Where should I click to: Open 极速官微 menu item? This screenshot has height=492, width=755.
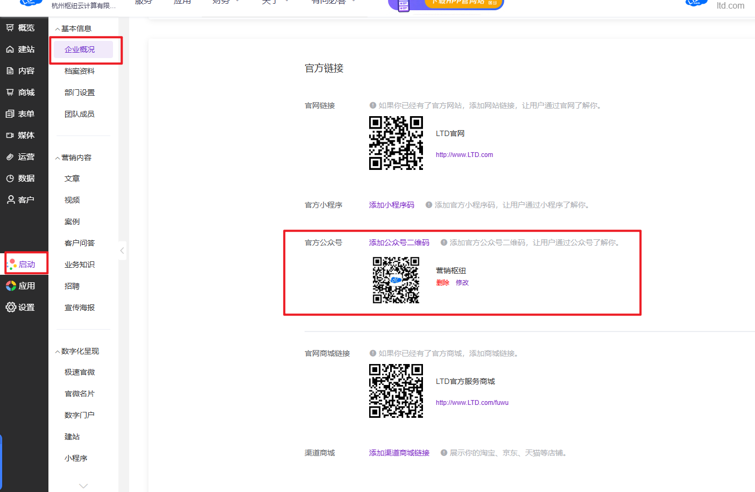pos(80,372)
